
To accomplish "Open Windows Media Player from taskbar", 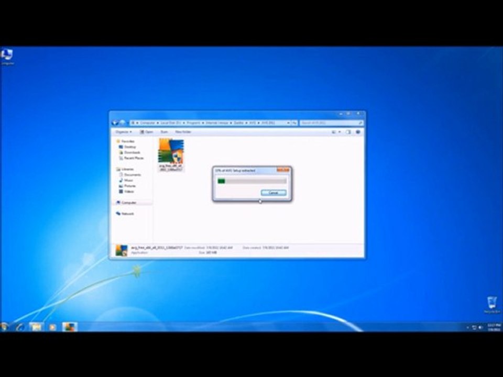I will (x=52, y=327).
